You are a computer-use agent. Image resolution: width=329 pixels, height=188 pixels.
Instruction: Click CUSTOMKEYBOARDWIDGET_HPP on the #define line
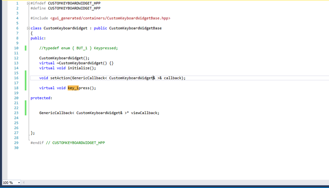click(74, 8)
